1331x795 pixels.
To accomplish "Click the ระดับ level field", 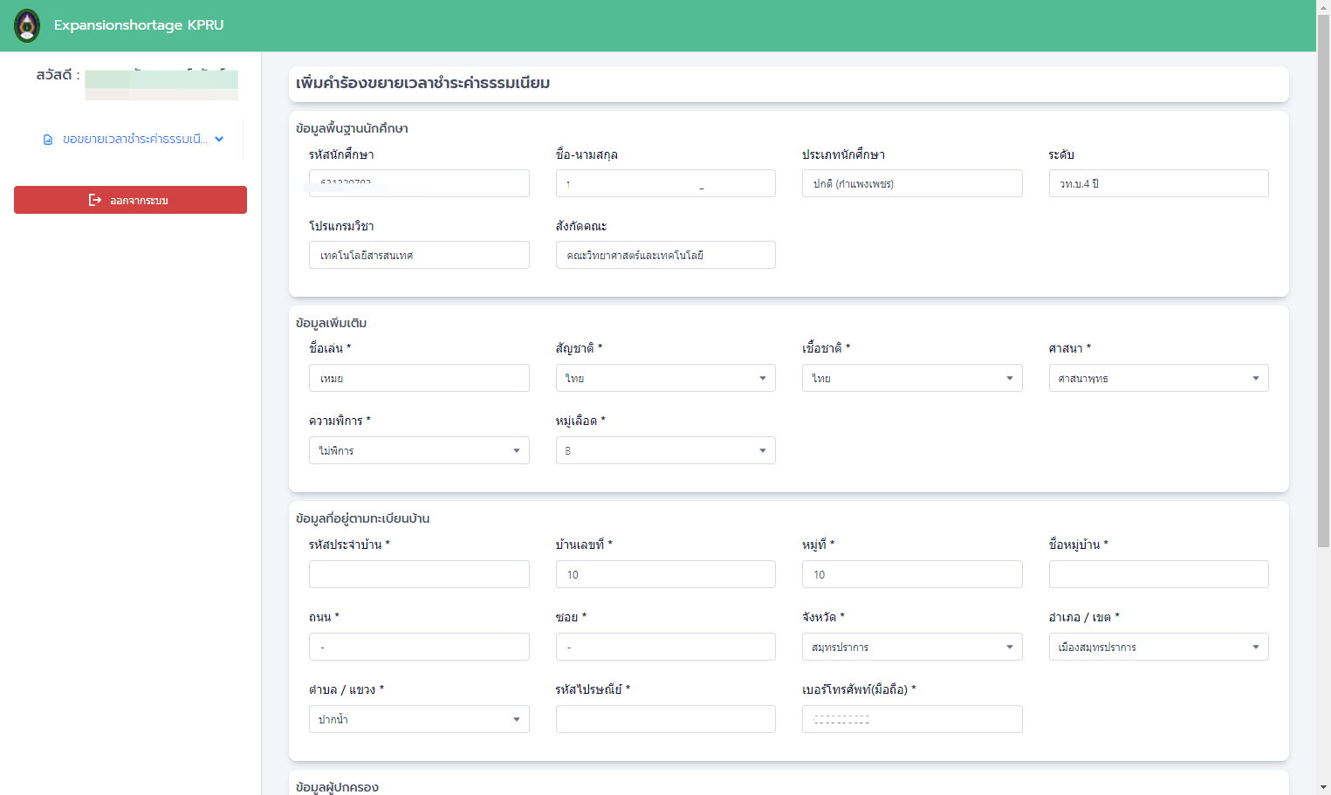I will click(1158, 183).
